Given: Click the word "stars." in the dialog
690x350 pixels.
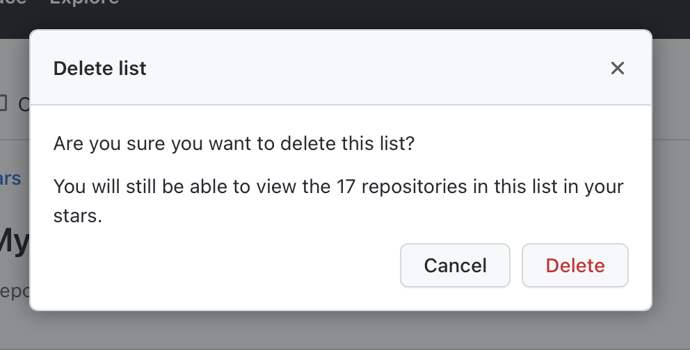Looking at the screenshot, I should (x=78, y=215).
